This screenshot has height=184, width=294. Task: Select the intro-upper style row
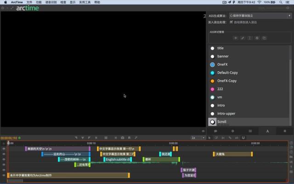pos(249,114)
